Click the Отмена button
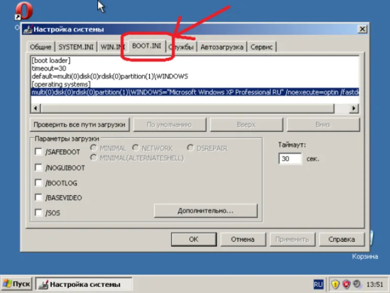This screenshot has width=390, height=293. pos(243,240)
